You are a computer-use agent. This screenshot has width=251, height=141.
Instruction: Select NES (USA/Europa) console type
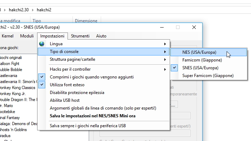pyautogui.click(x=209, y=52)
